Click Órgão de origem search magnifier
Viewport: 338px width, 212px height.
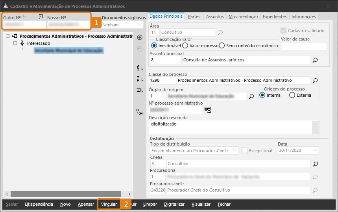252,96
